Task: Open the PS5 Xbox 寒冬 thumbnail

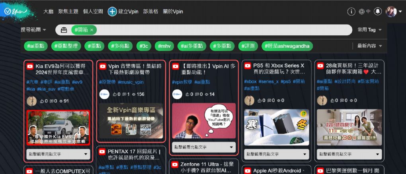Action: point(277,127)
